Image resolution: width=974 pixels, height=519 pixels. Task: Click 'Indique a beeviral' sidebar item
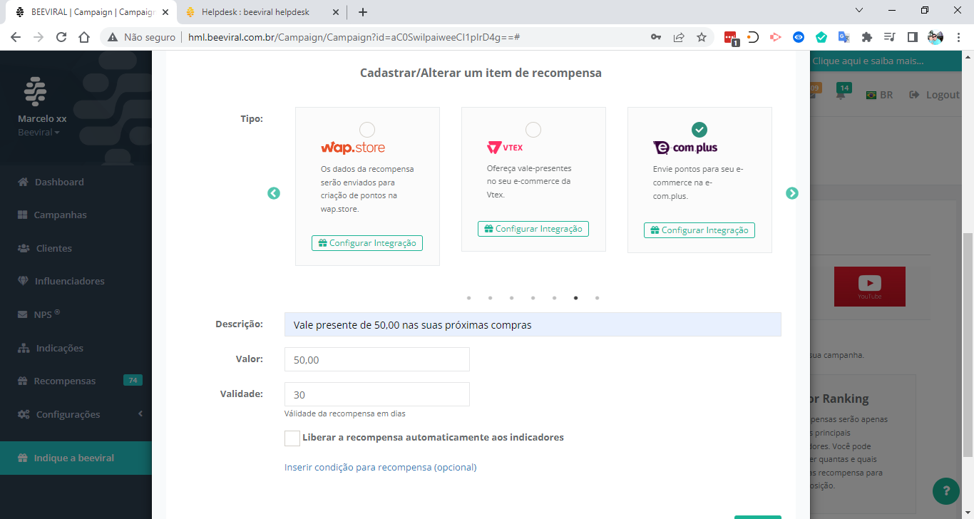pyautogui.click(x=76, y=458)
